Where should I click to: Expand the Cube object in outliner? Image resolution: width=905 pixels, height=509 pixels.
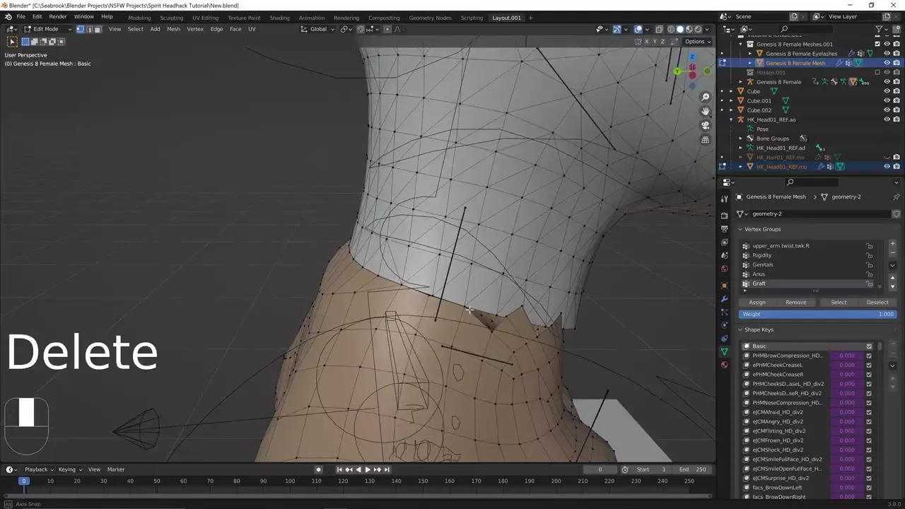point(731,91)
